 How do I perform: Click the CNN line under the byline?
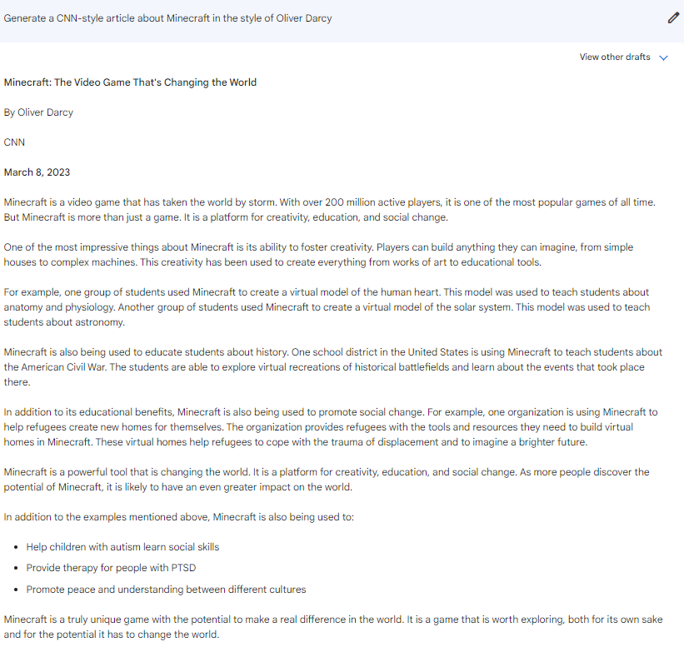(x=14, y=142)
